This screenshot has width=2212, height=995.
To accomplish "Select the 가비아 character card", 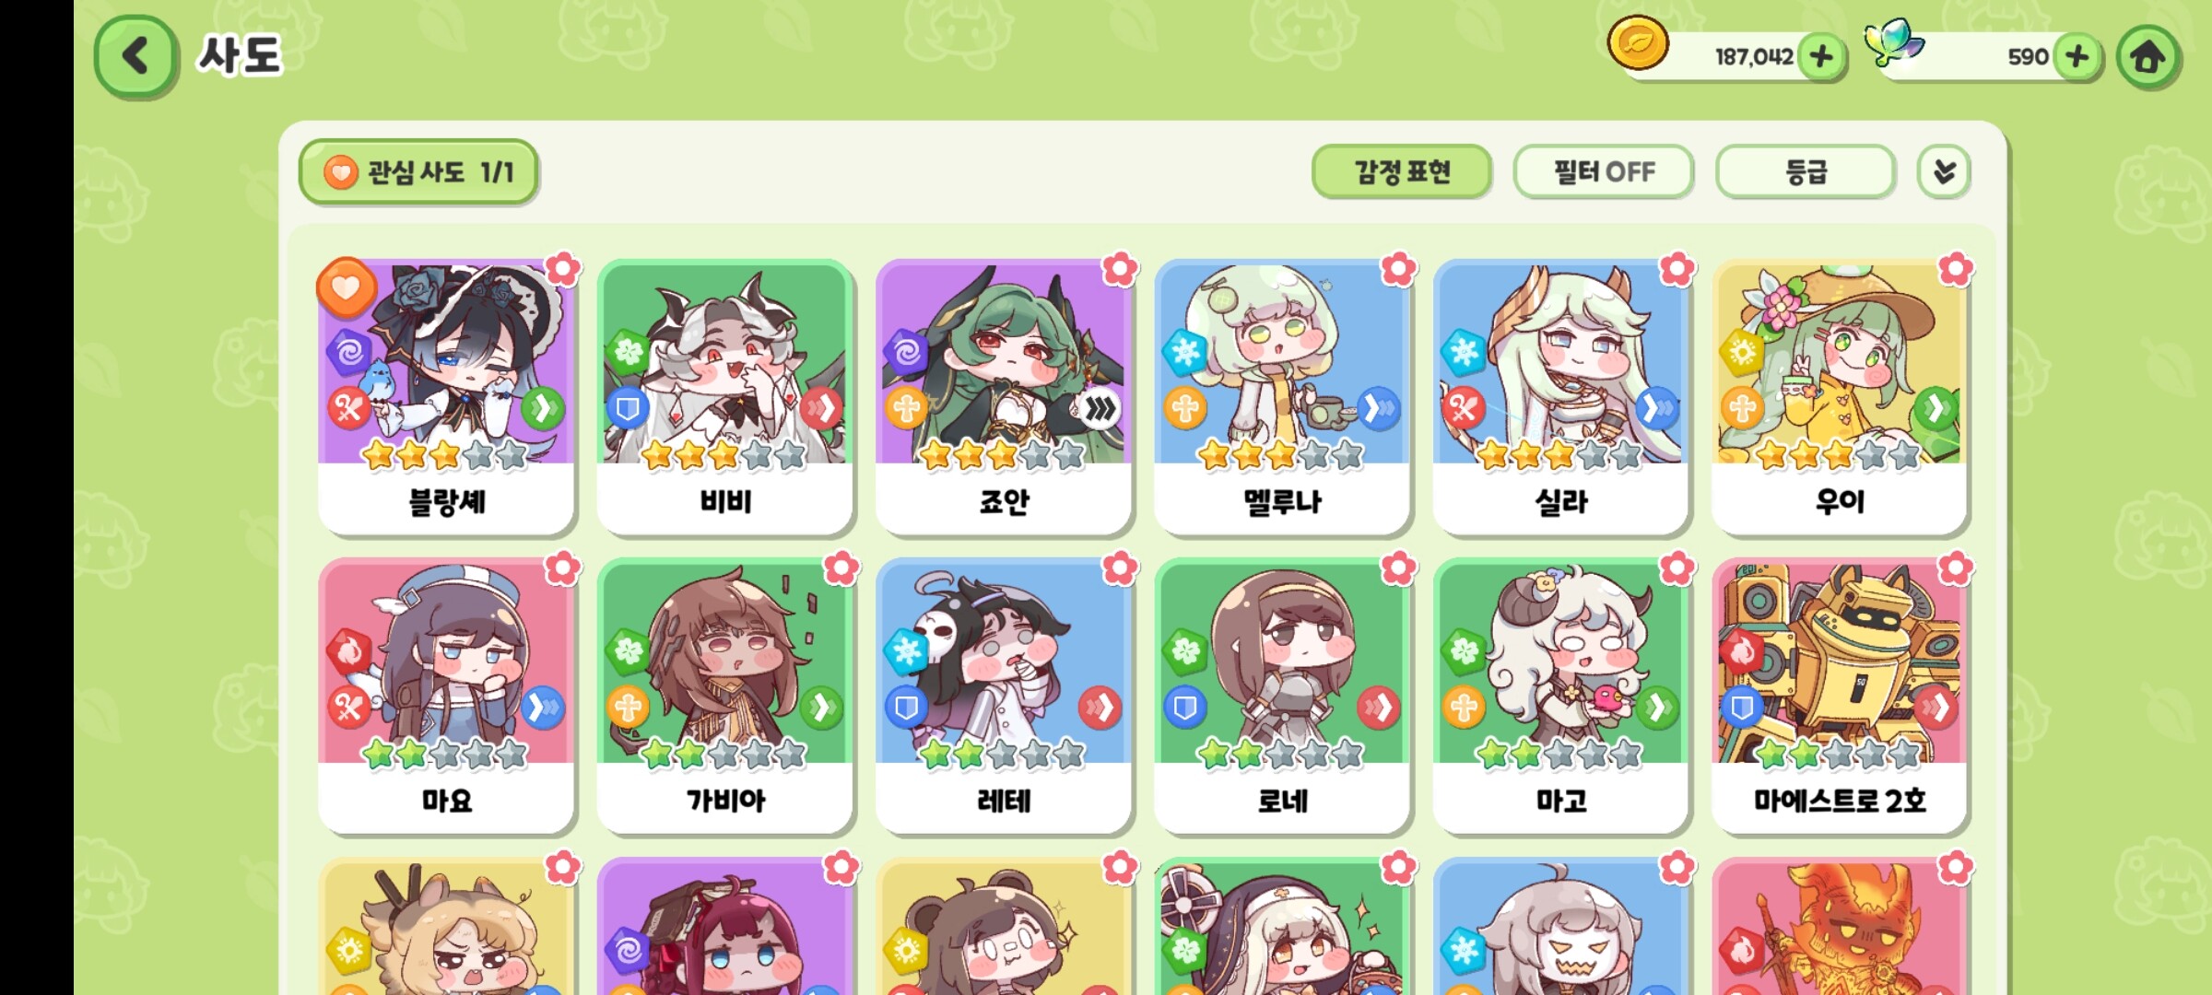I will coord(725,696).
